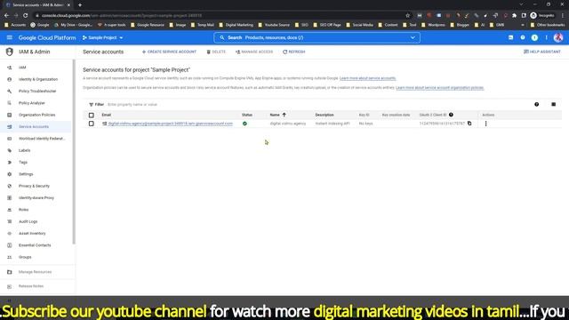Activate the Cloud Shell icon
Screen dimensions: 569x320
510,37
